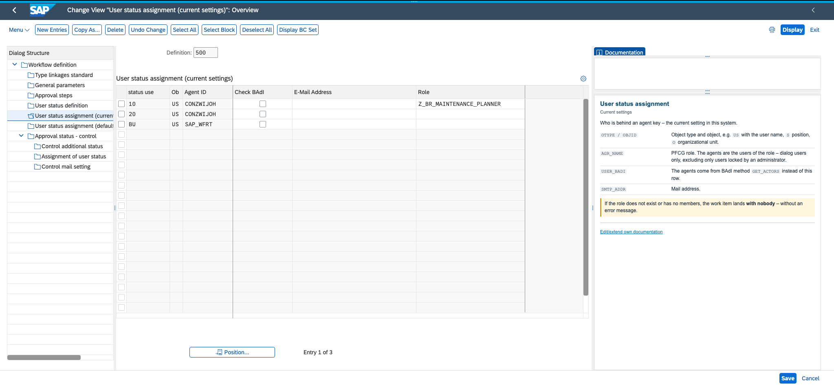Click New Entries button

tap(52, 30)
